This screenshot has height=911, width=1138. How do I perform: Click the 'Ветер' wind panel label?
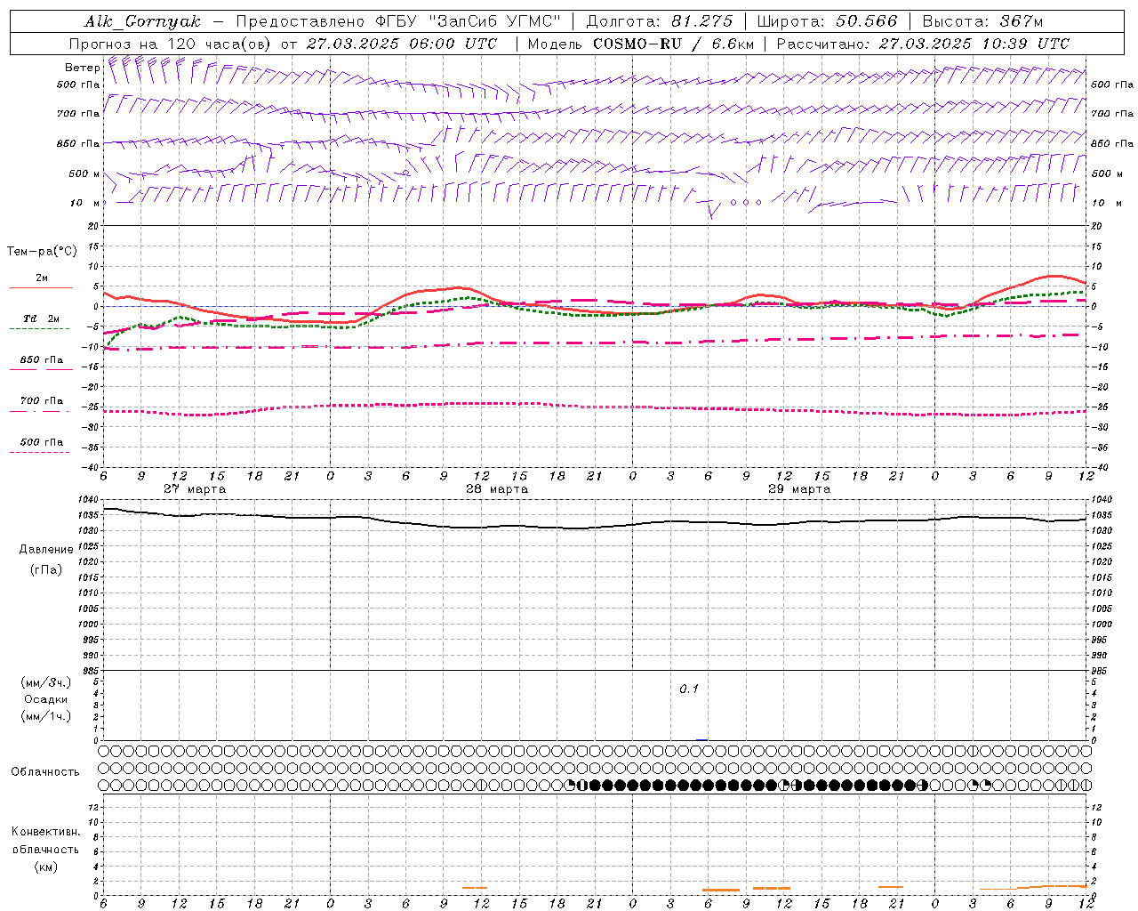pos(82,68)
